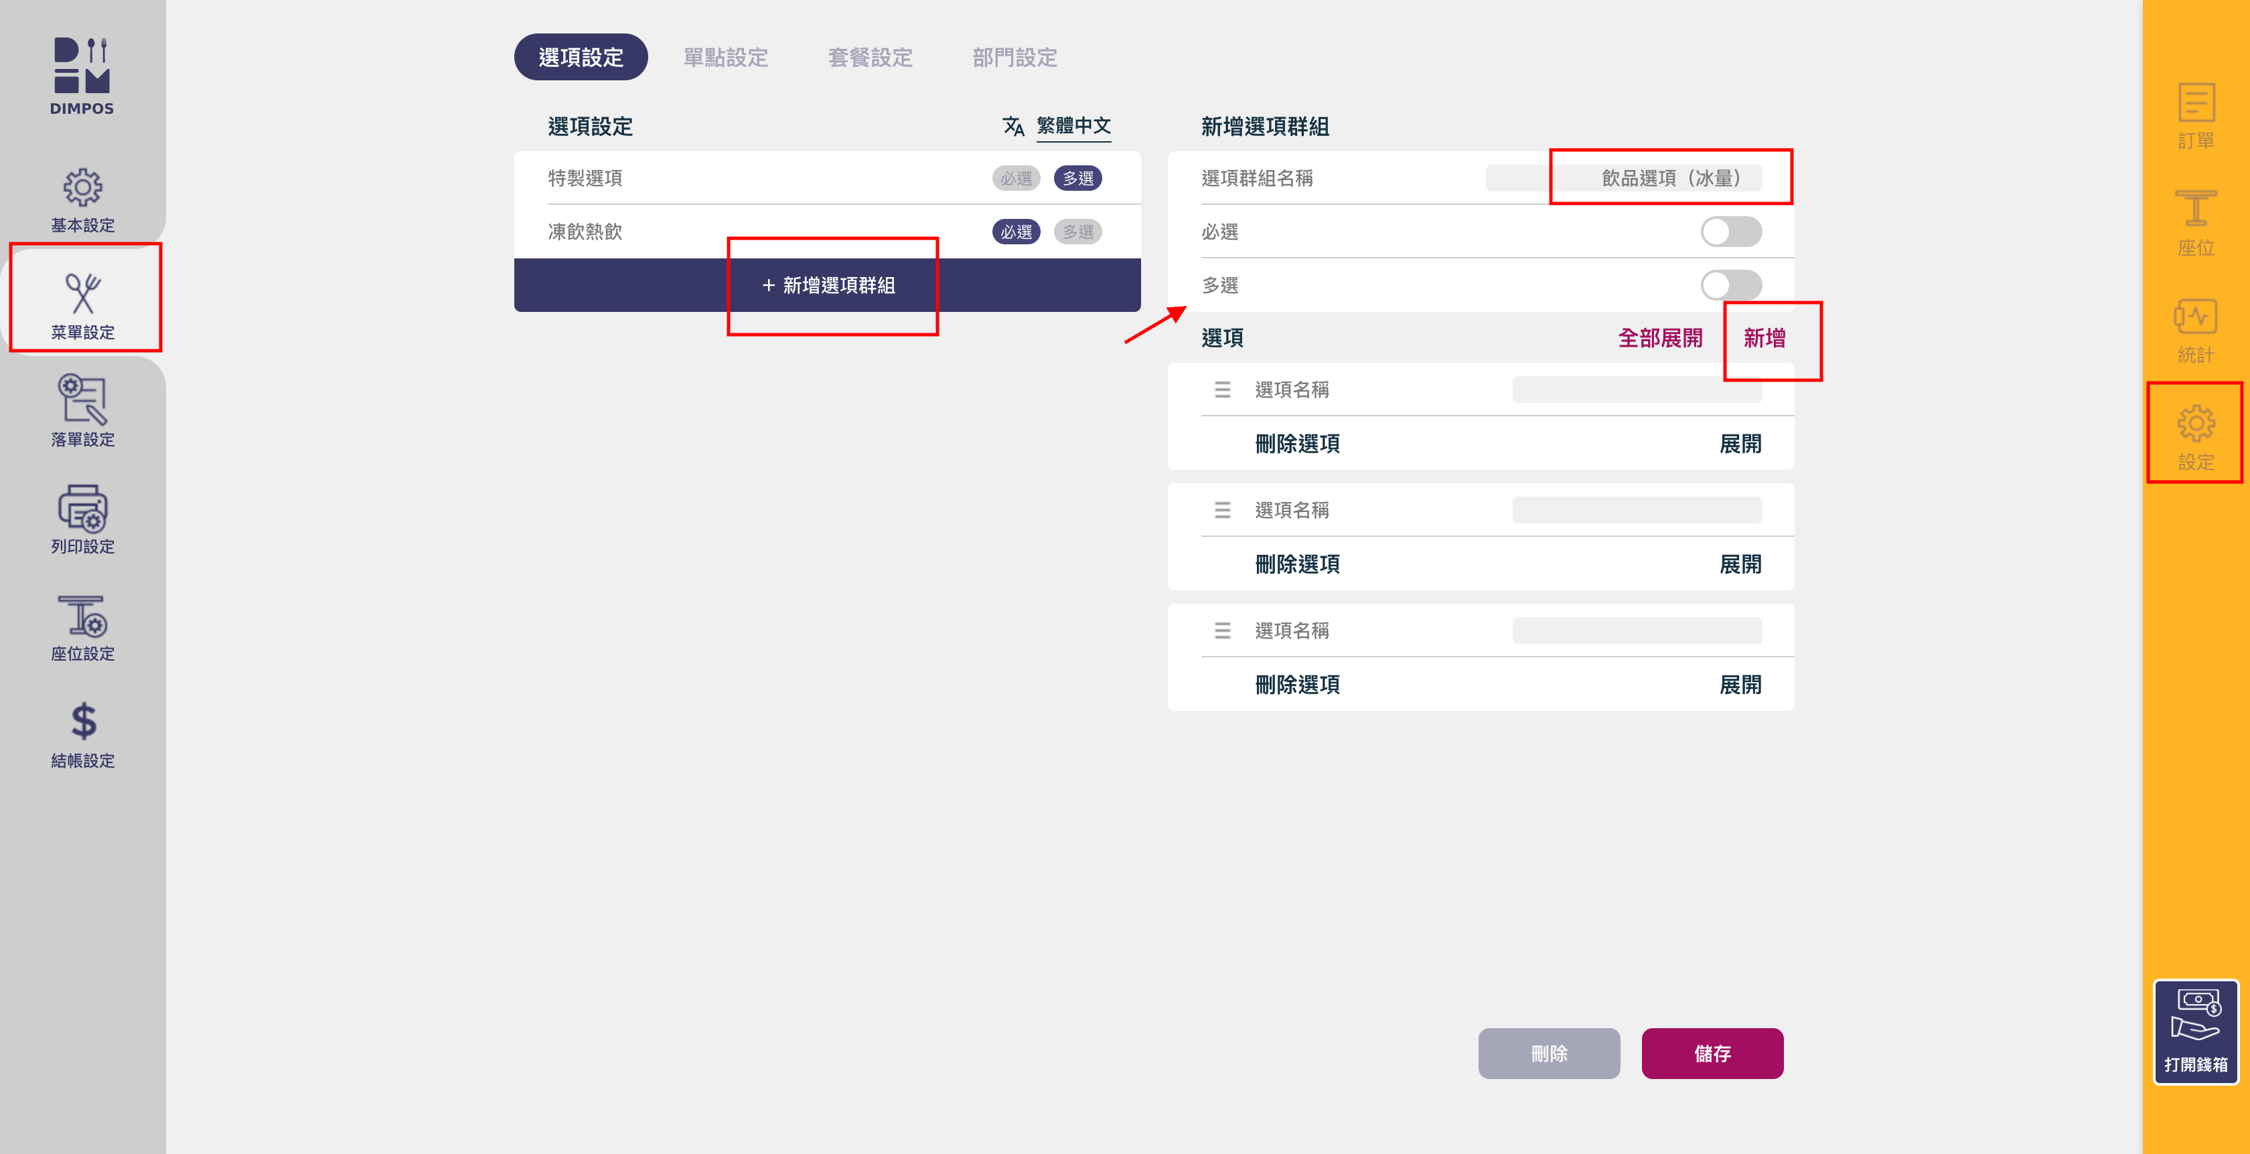Open 繁體中文 language selector
This screenshot has width=2250, height=1154.
[1073, 126]
